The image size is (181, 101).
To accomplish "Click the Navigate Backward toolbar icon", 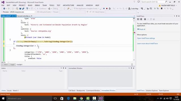I will click(4, 9).
